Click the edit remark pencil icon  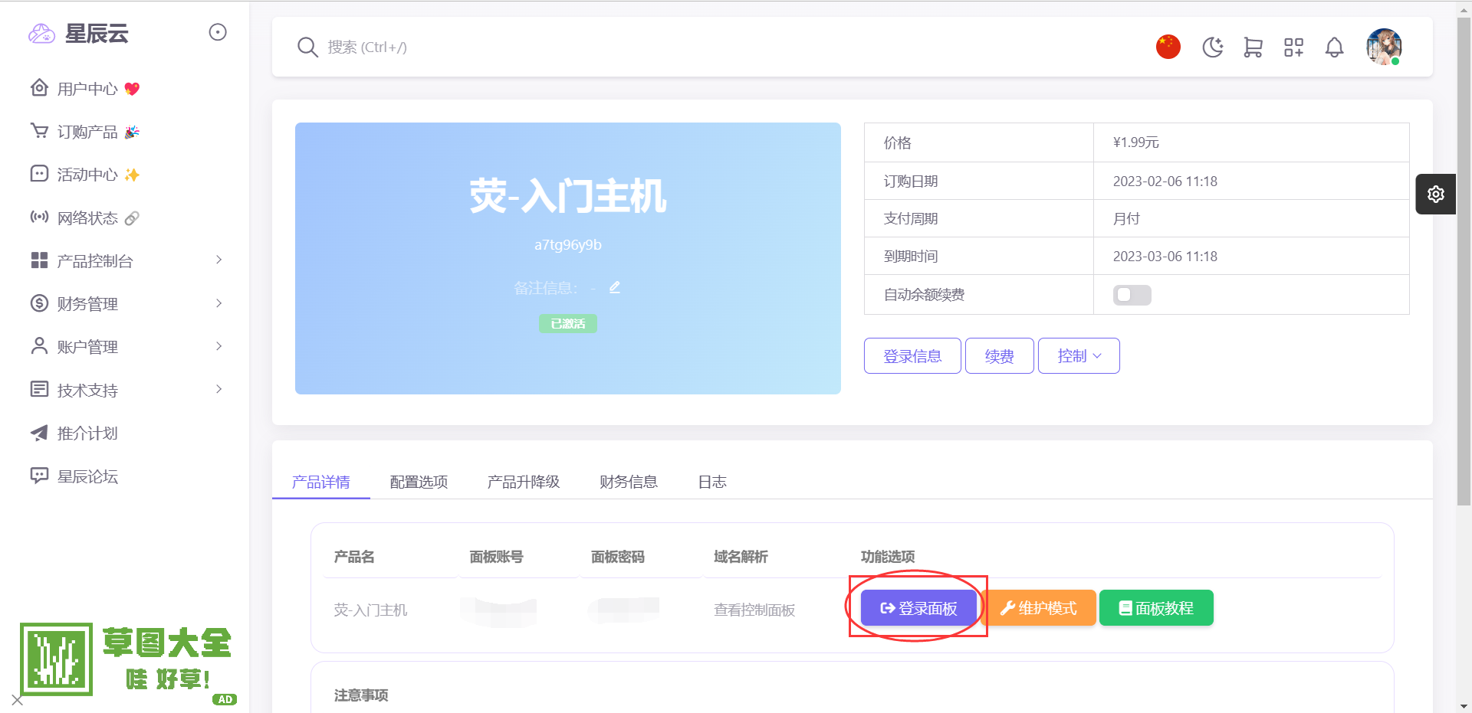[x=614, y=288]
